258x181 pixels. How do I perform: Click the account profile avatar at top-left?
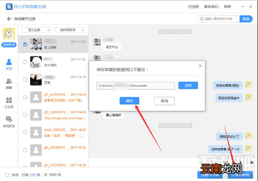pyautogui.click(x=9, y=34)
